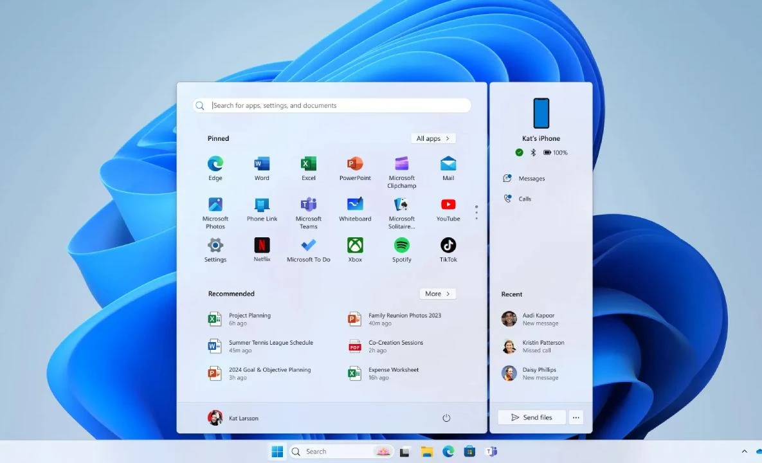Open Microsoft Clipchamp
The width and height of the screenshot is (762, 463).
click(x=401, y=172)
